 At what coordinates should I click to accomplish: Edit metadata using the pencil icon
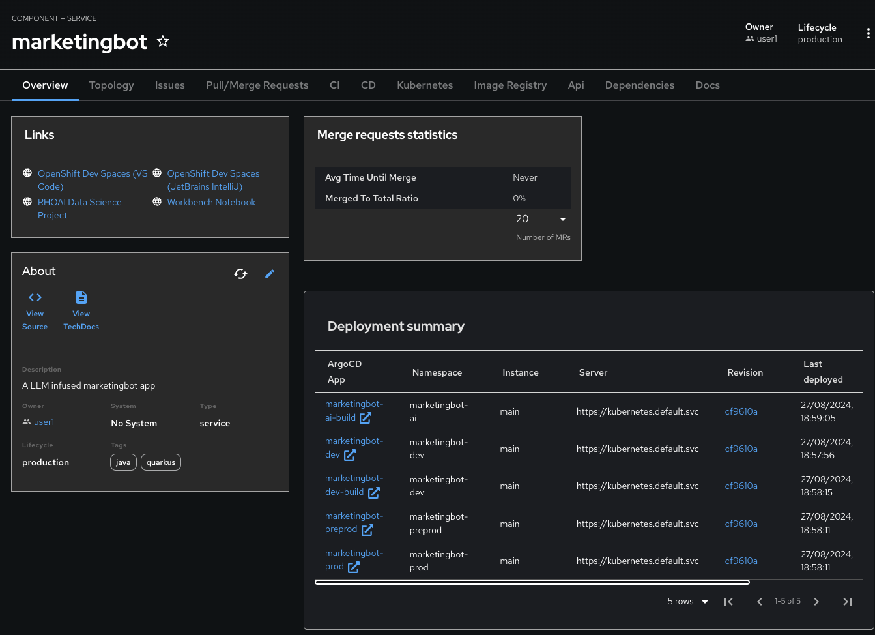[270, 274]
